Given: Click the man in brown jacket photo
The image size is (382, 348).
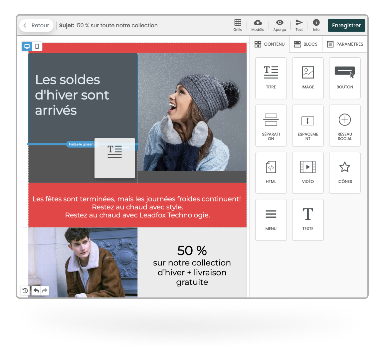Looking at the screenshot, I should coord(83,262).
